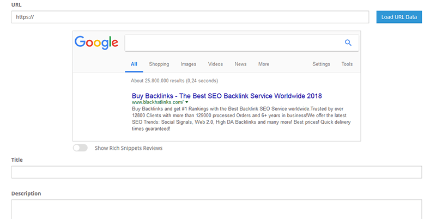Viewport: 436px width, 219px height.
Task: Go to the Videos tab
Action: point(215,64)
